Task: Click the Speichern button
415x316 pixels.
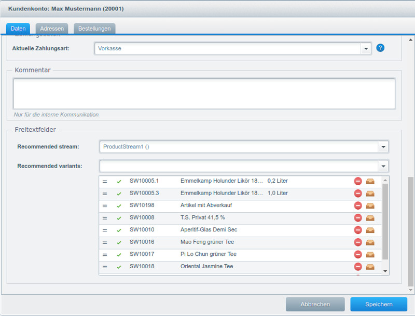Action: (379, 305)
